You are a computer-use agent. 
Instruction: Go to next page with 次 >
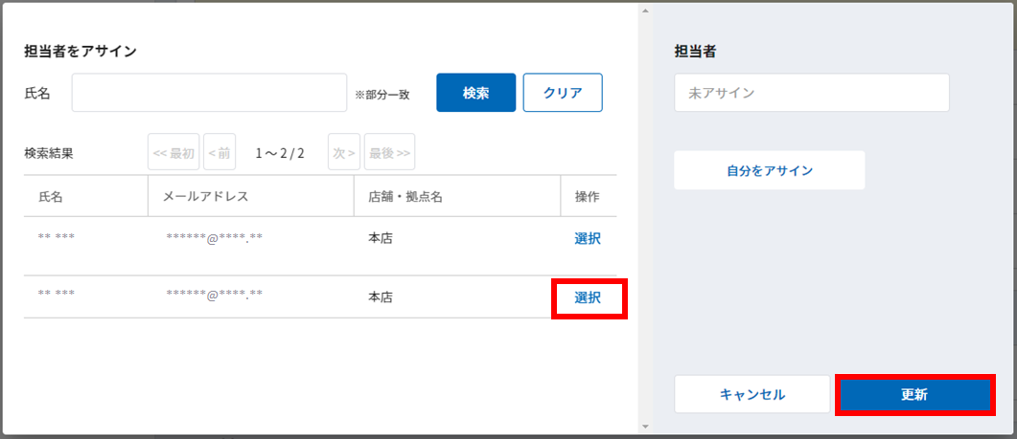pyautogui.click(x=344, y=153)
